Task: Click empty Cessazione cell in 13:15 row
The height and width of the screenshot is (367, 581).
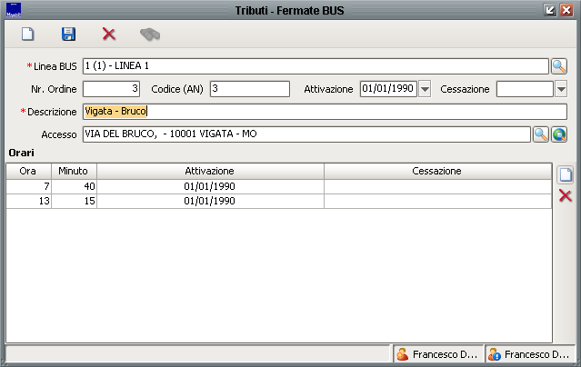Action: 437,201
